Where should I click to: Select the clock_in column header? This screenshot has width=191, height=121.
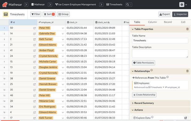pos(79,22)
